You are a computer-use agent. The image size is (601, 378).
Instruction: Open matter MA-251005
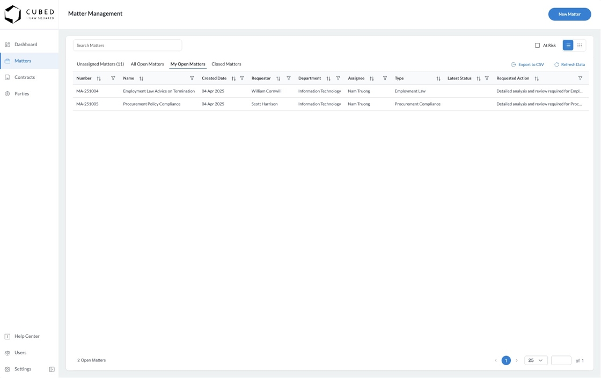pyautogui.click(x=87, y=104)
